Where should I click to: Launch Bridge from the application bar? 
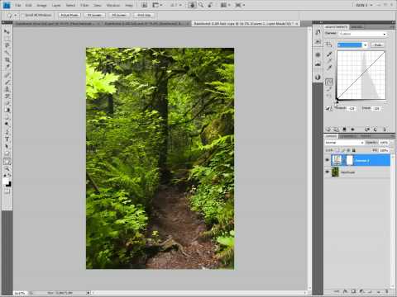(x=144, y=5)
